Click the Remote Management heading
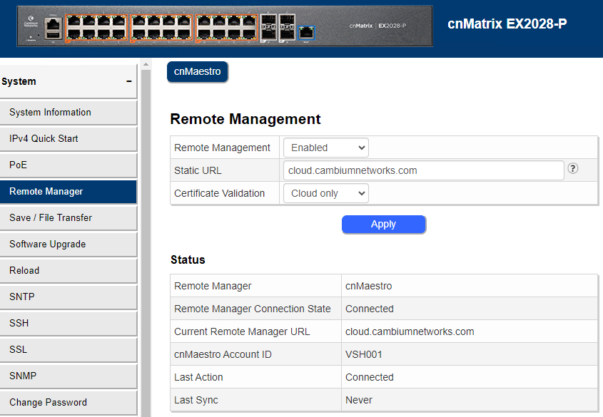603x417 pixels. [245, 119]
